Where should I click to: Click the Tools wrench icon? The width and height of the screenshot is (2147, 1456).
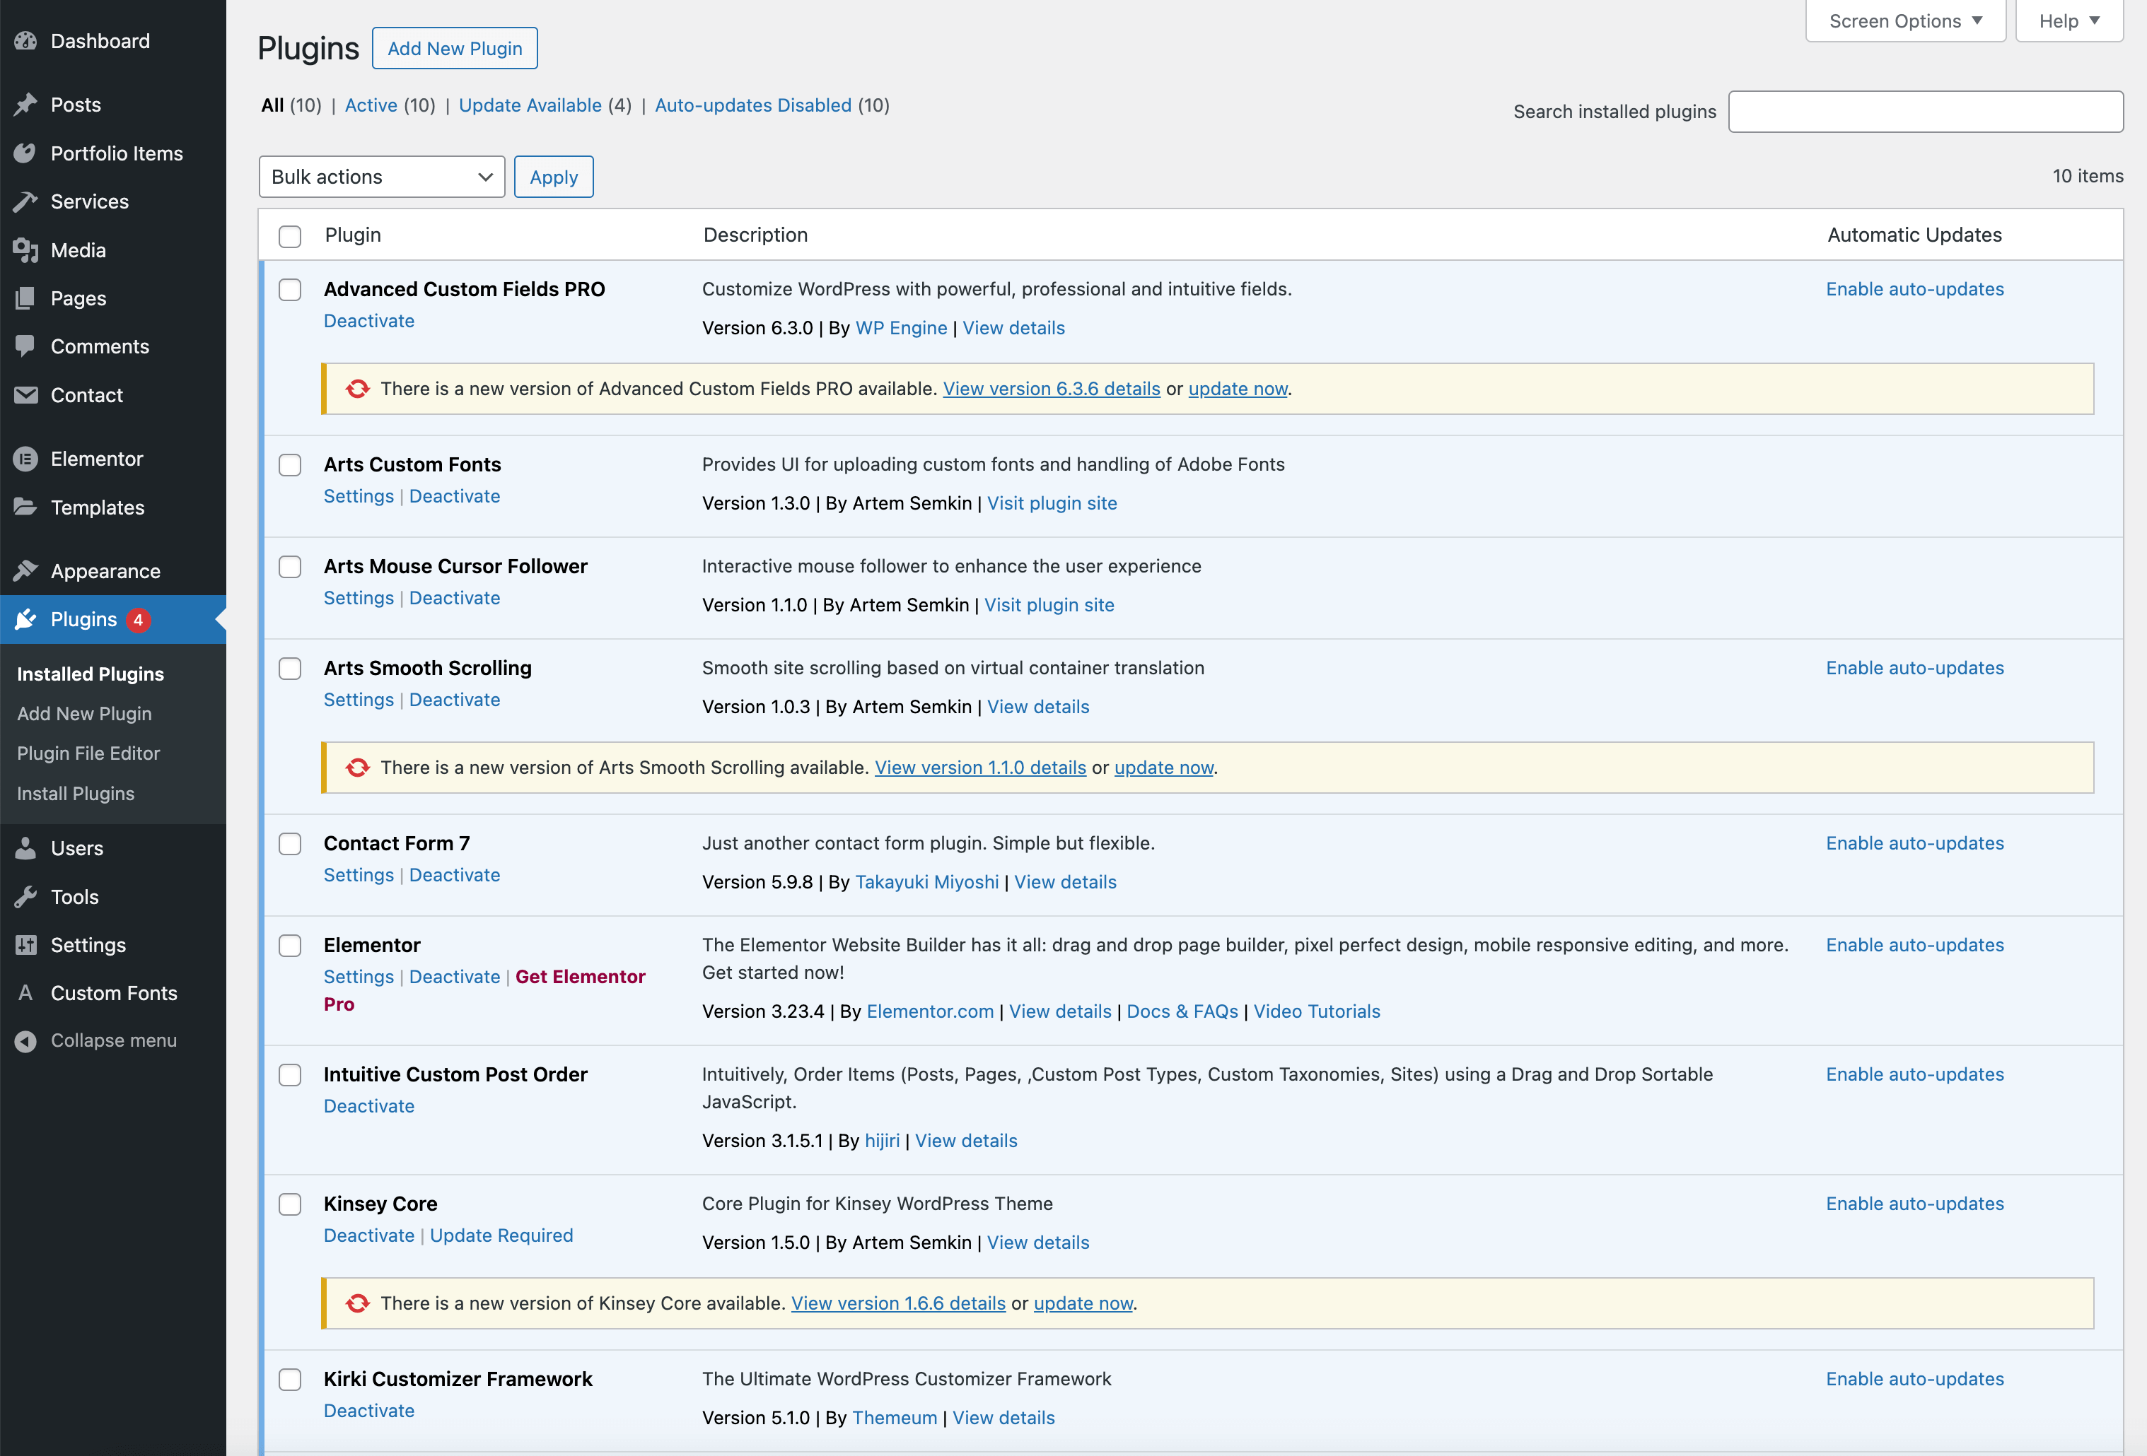tap(26, 896)
